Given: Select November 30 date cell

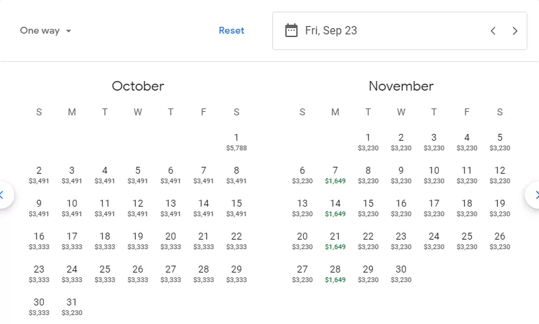Looking at the screenshot, I should pyautogui.click(x=401, y=274).
